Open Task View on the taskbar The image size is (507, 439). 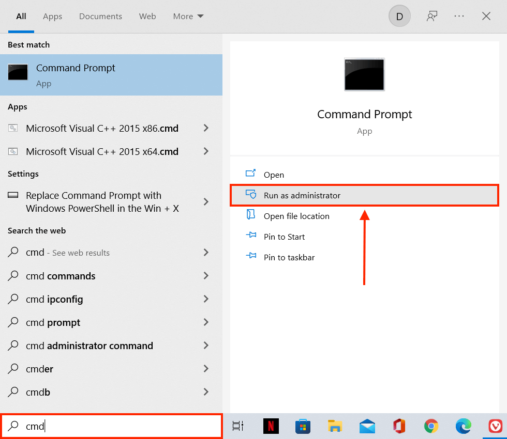(238, 426)
